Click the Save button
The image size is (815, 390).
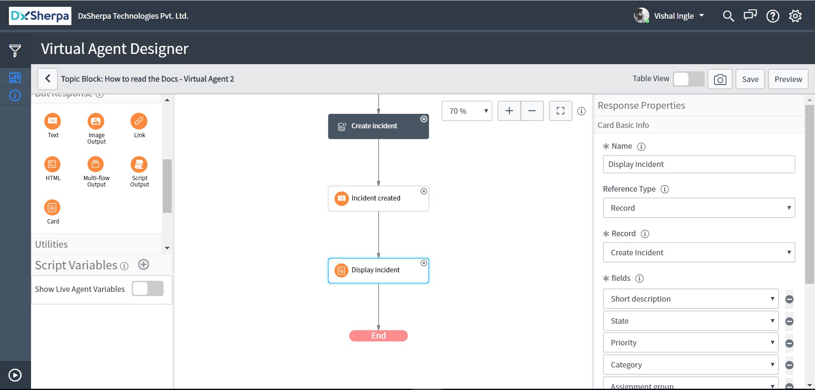tap(750, 79)
